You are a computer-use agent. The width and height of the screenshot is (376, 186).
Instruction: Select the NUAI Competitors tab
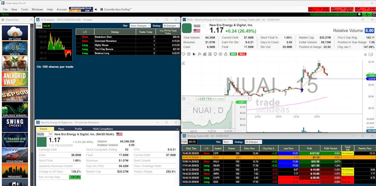pyautogui.click(x=103, y=129)
